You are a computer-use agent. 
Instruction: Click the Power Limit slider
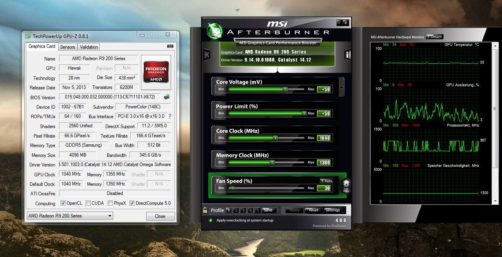click(266, 113)
